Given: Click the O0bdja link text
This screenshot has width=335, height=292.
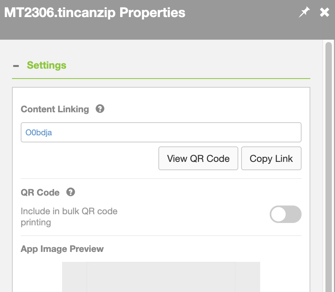Looking at the screenshot, I should [39, 133].
